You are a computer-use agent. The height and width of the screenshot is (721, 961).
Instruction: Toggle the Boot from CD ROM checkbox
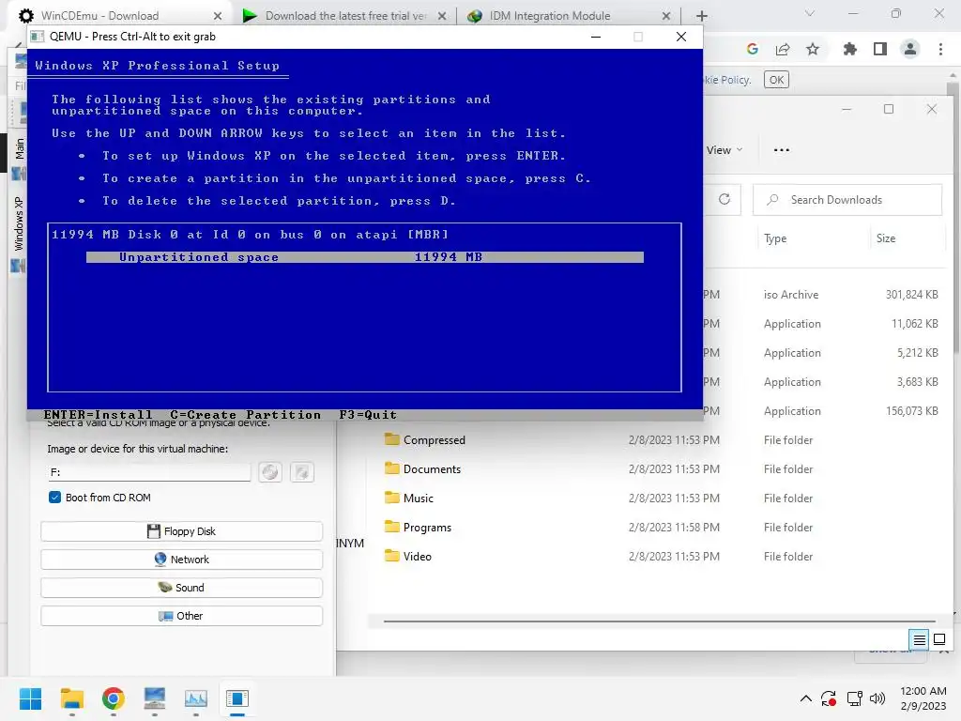pyautogui.click(x=54, y=498)
